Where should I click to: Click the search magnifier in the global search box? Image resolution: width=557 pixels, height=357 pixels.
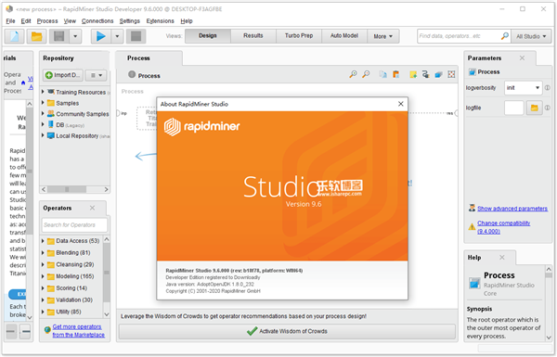tap(504, 36)
